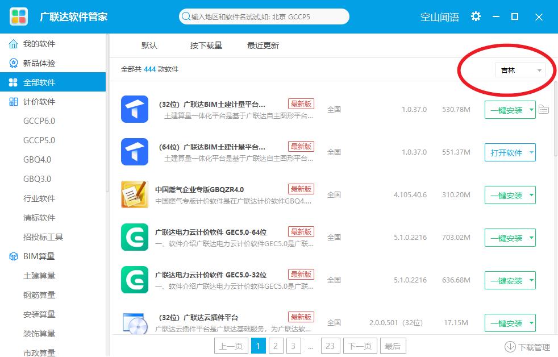The height and width of the screenshot is (357, 558).
Task: Select 安装算量 in sidebar
Action: tap(39, 314)
